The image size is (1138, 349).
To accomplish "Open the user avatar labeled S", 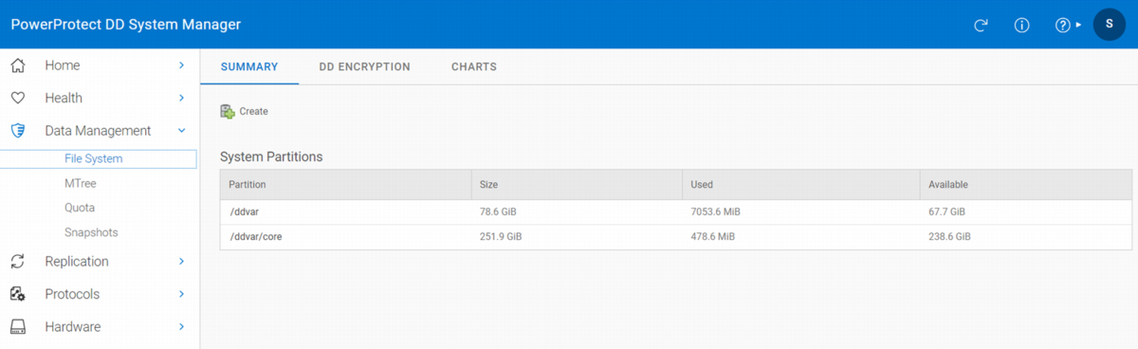I will [1109, 25].
